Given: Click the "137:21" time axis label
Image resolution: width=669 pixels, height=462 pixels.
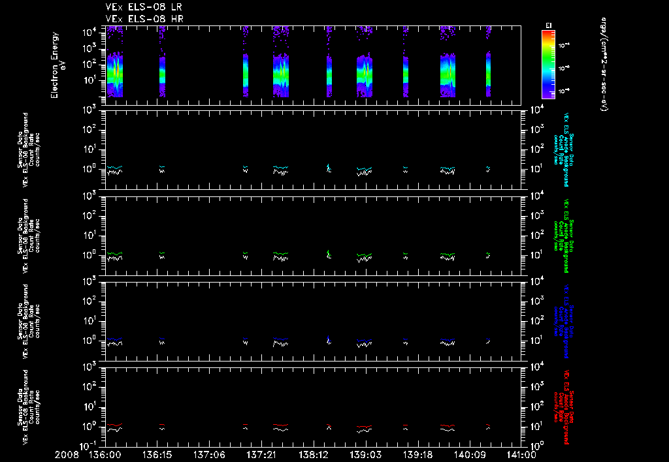Looking at the screenshot, I should (261, 455).
